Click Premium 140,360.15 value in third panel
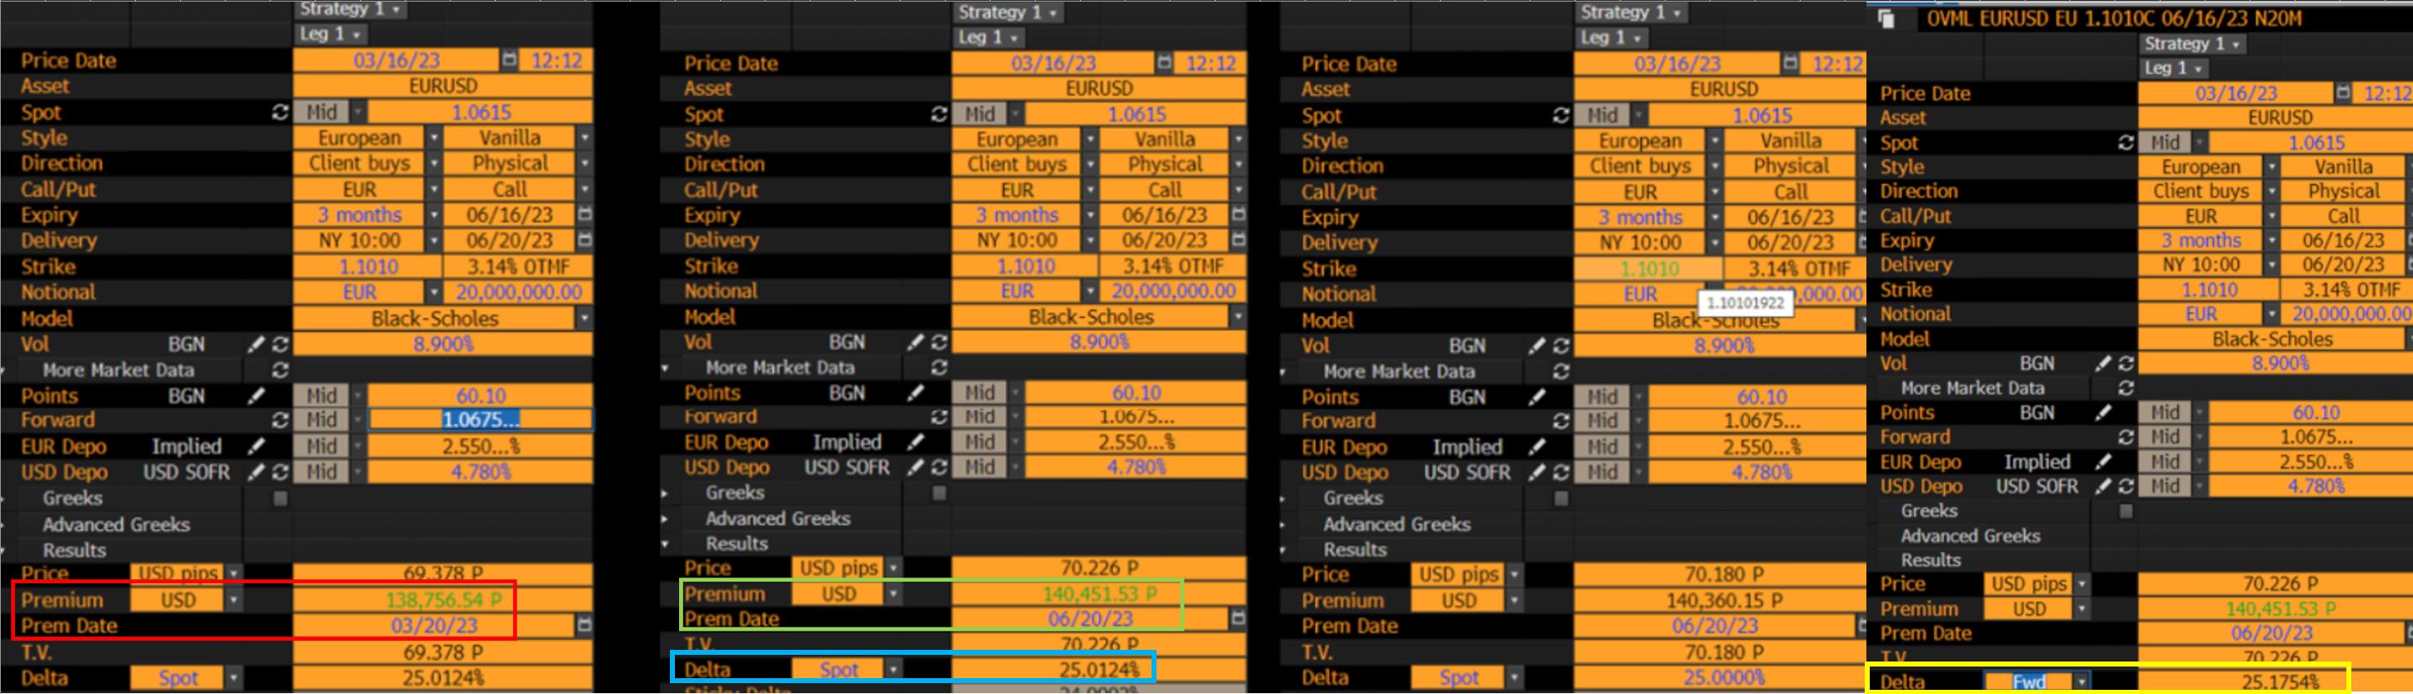This screenshot has width=2413, height=694. click(x=1721, y=601)
